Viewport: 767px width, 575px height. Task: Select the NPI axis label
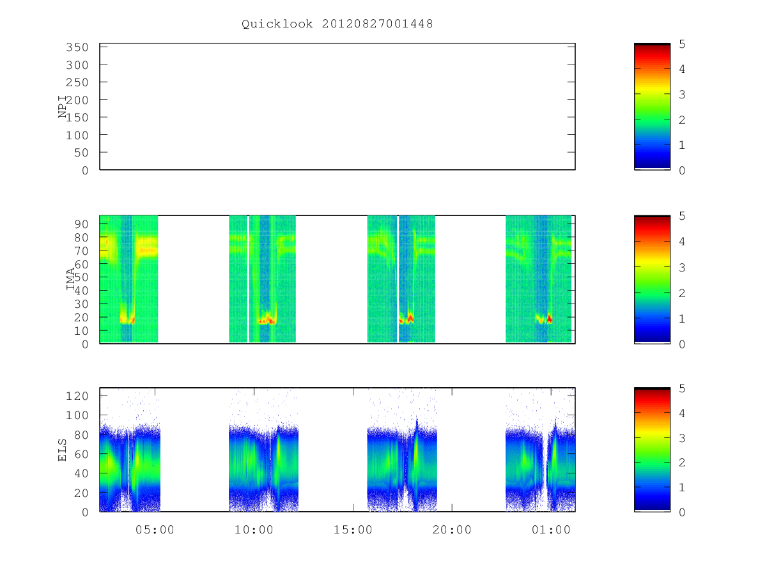(63, 107)
